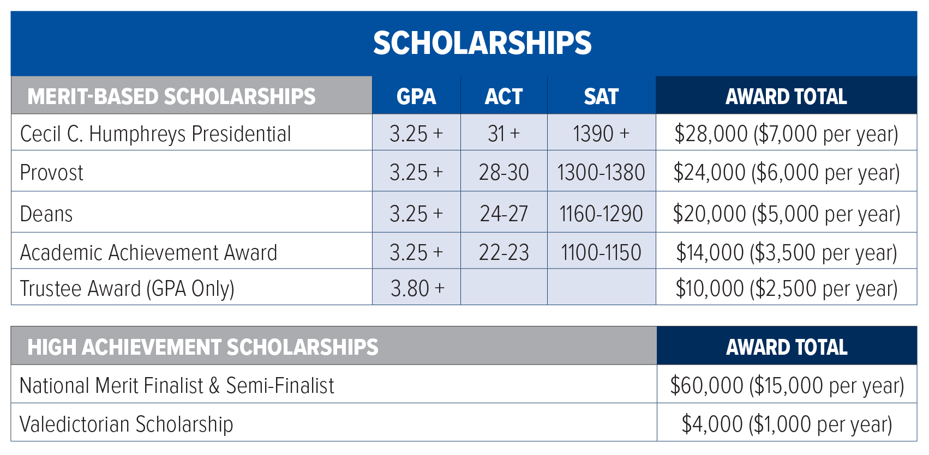This screenshot has height=455, width=929.
Task: Select the Academic Achievement Award name
Action: click(x=148, y=252)
